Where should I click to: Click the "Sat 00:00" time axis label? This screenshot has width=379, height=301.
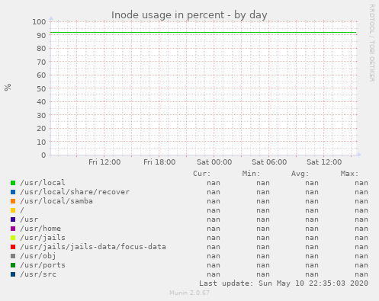coord(214,162)
